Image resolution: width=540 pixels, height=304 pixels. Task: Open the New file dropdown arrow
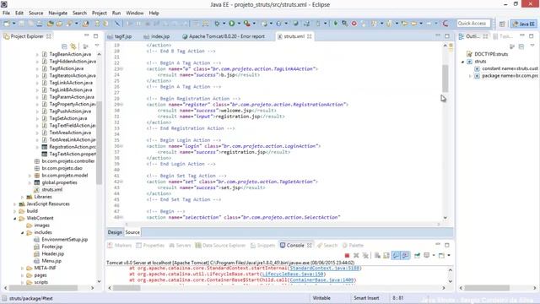coord(13,24)
